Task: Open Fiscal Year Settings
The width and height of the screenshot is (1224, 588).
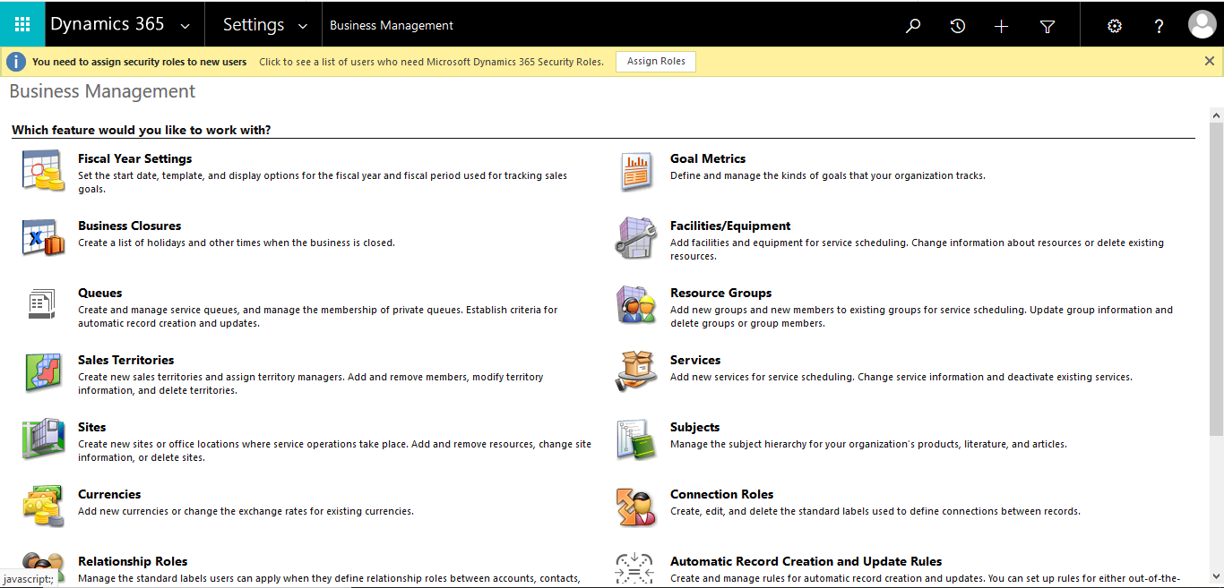Action: (134, 158)
